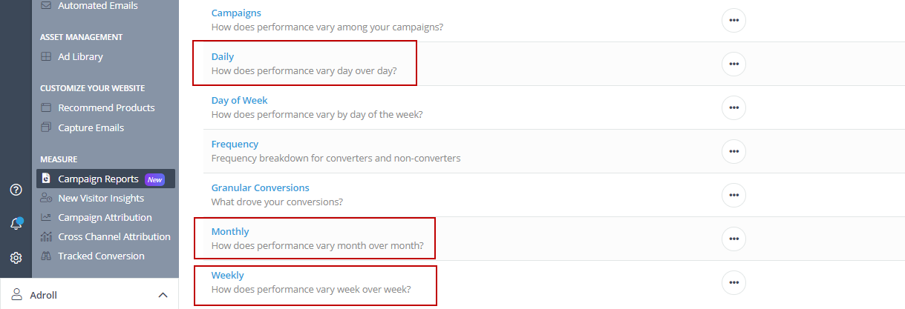905x309 pixels.
Task: Click the Tracked Conversion binoculars icon
Action: point(46,256)
